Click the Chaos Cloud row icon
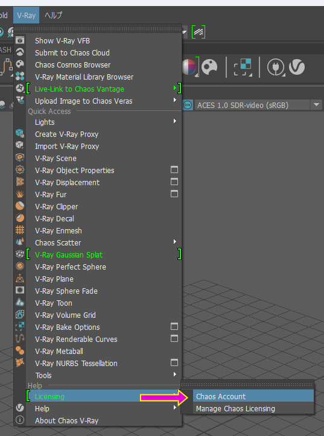 [20, 52]
